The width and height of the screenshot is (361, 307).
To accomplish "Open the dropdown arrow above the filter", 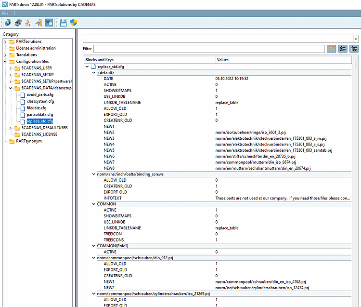I will [355, 39].
